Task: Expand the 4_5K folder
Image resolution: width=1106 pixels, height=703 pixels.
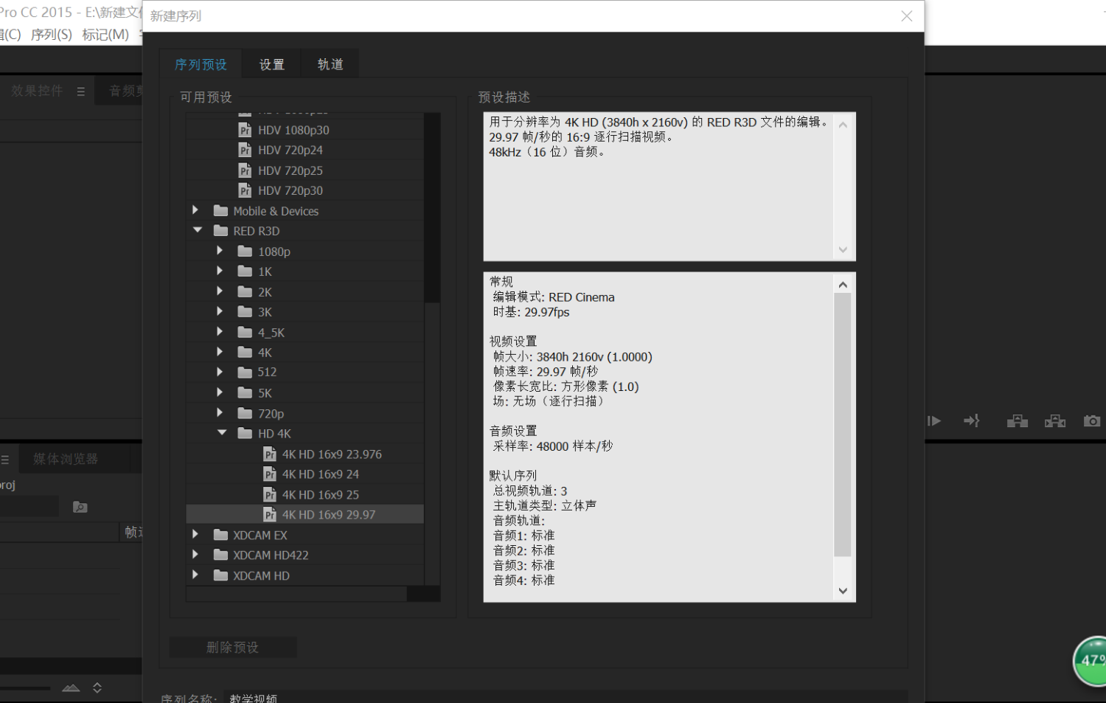Action: (220, 332)
